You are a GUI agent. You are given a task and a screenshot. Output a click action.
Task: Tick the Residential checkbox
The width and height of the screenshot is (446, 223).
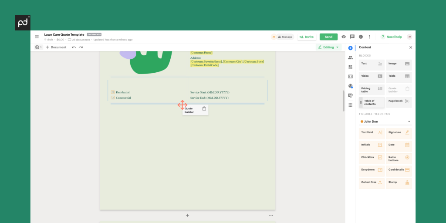click(113, 92)
